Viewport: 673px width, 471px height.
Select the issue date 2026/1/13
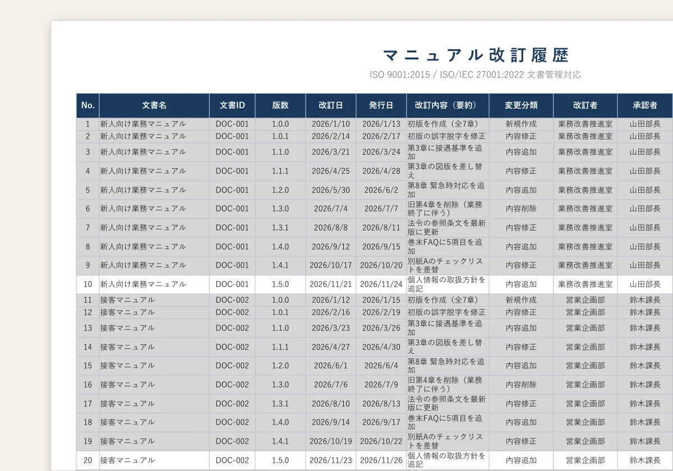point(381,124)
